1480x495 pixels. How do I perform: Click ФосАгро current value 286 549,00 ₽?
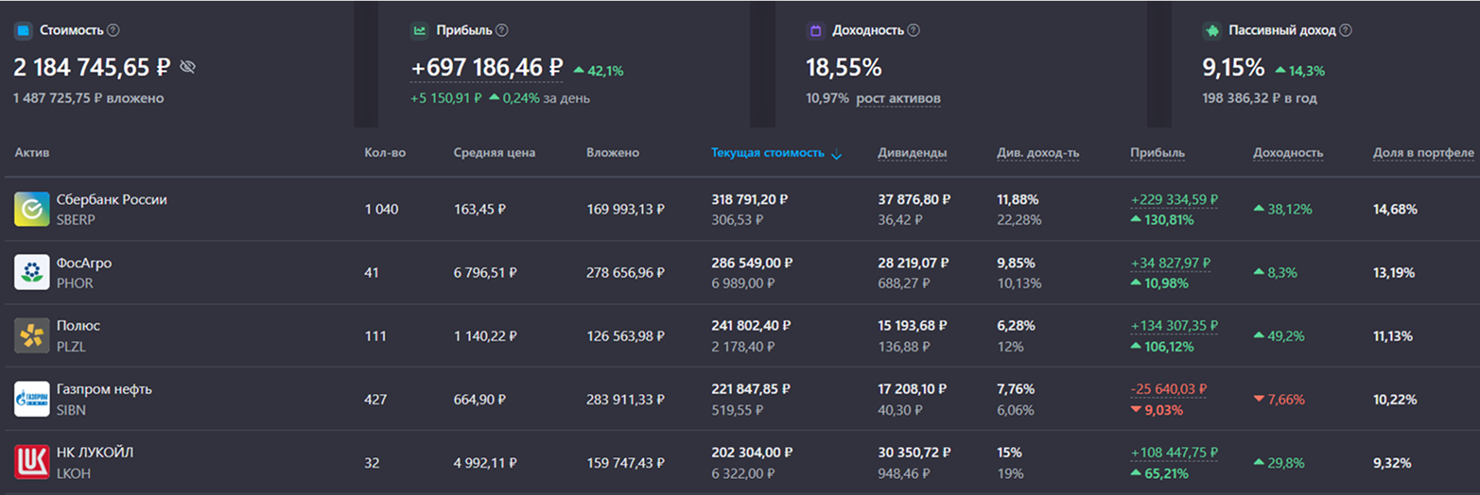coord(752,264)
